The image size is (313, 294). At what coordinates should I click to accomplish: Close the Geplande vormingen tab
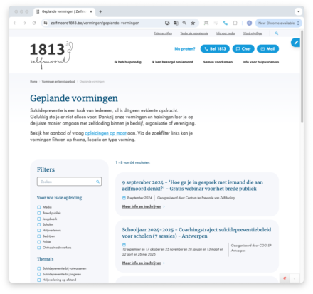point(91,11)
